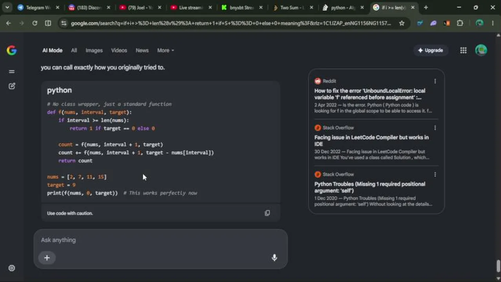This screenshot has width=501, height=282.
Task: Open the Chrome three-dot menu
Action: coord(493,23)
